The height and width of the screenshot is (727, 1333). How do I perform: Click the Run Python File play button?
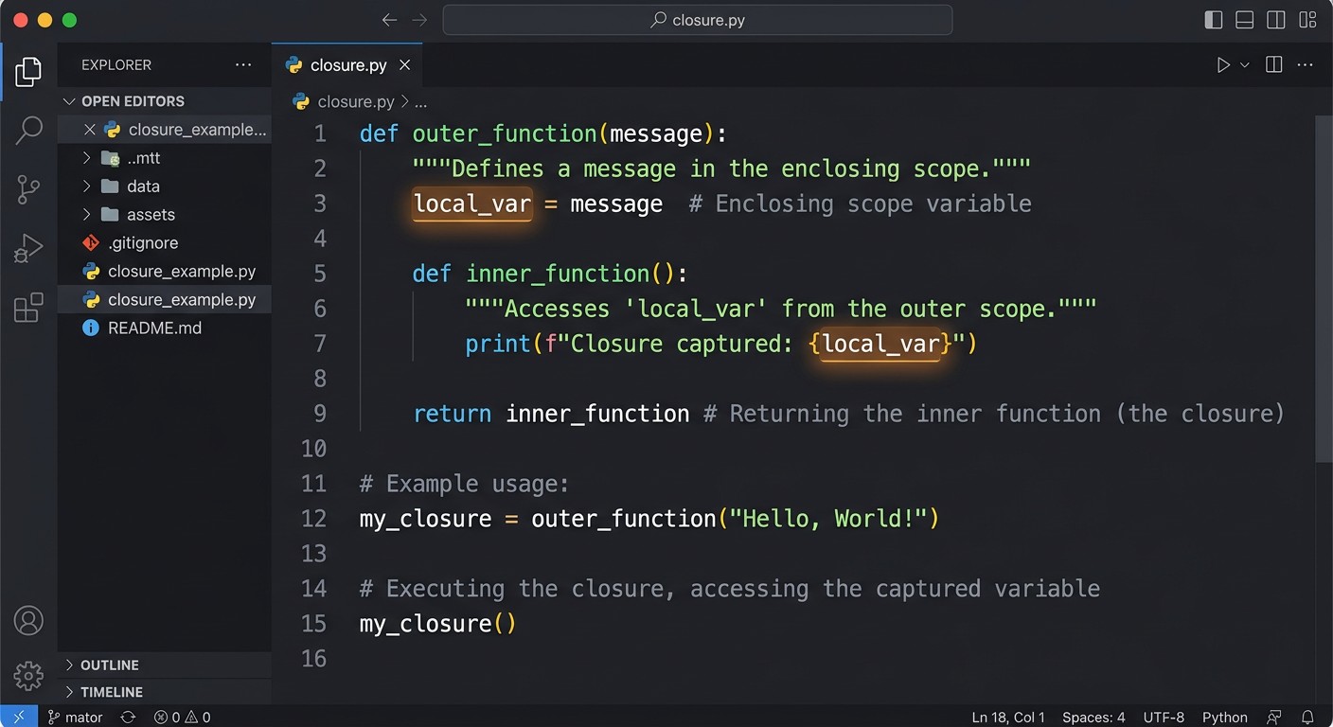tap(1223, 65)
